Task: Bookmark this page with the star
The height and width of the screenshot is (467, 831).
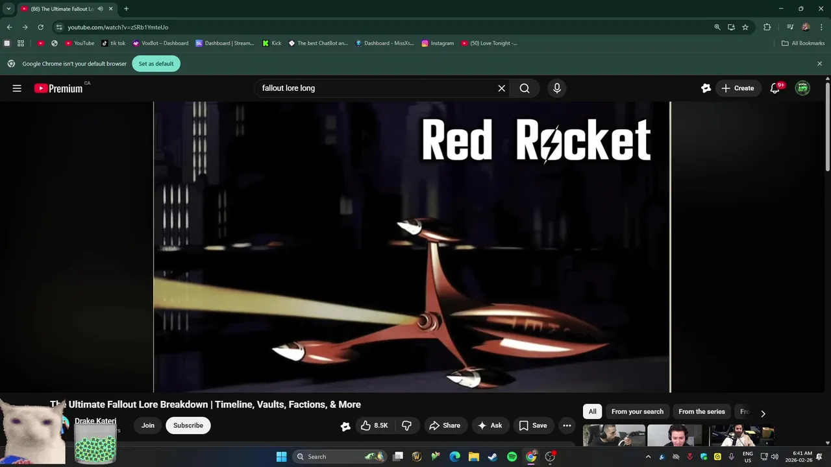Action: [x=745, y=27]
